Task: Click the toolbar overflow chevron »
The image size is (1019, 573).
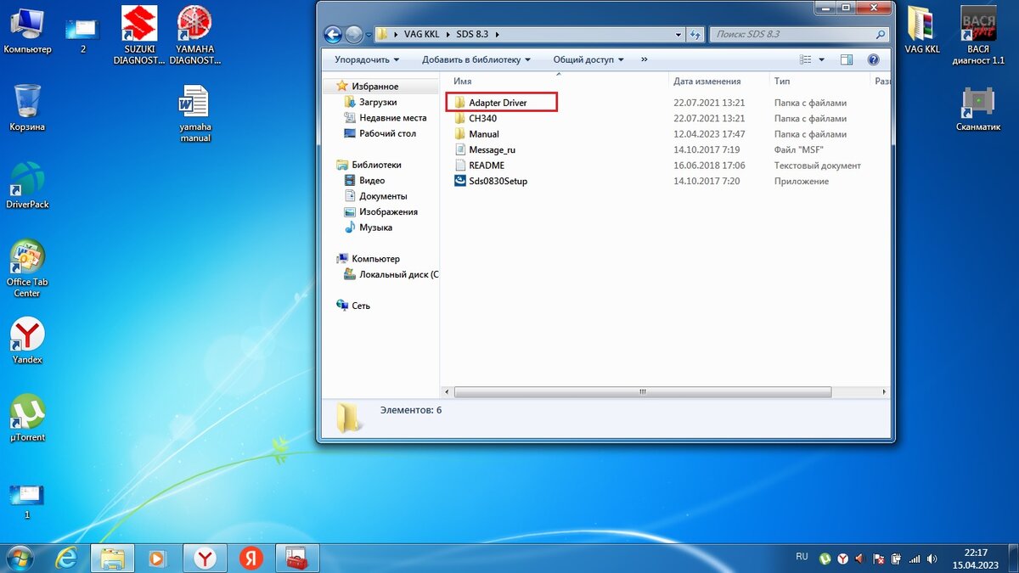Action: click(644, 59)
